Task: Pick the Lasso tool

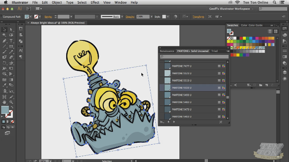Action: pyautogui.click(x=11, y=35)
